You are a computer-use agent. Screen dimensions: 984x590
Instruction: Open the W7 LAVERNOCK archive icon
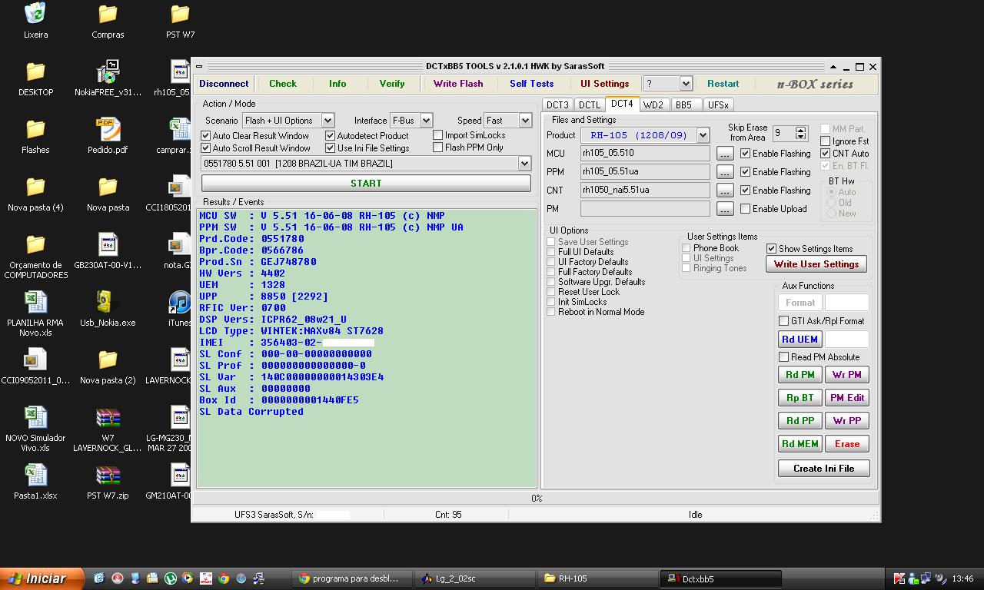coord(108,418)
